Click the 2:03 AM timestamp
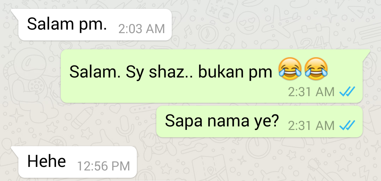Screen dimensions: 381x181 [142, 29]
